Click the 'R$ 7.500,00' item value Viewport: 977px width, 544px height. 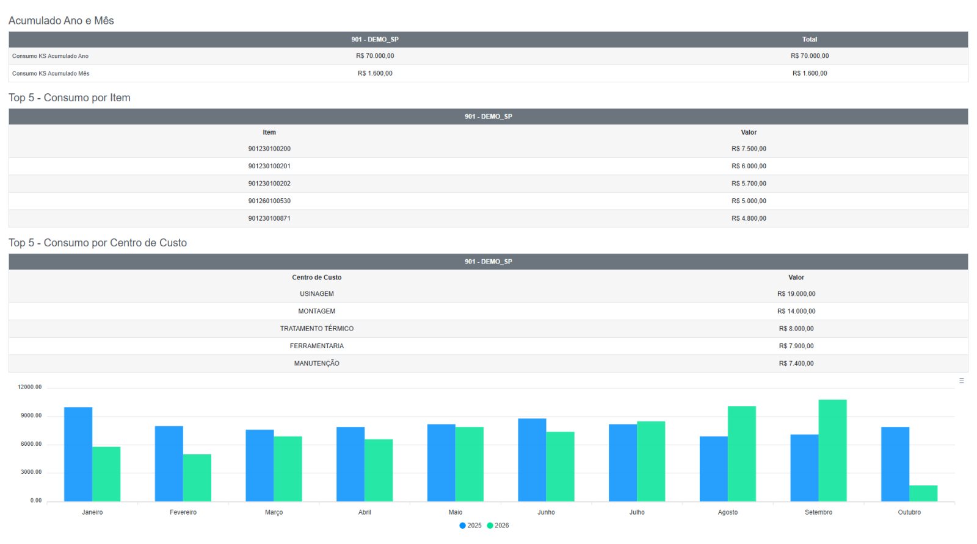749,149
